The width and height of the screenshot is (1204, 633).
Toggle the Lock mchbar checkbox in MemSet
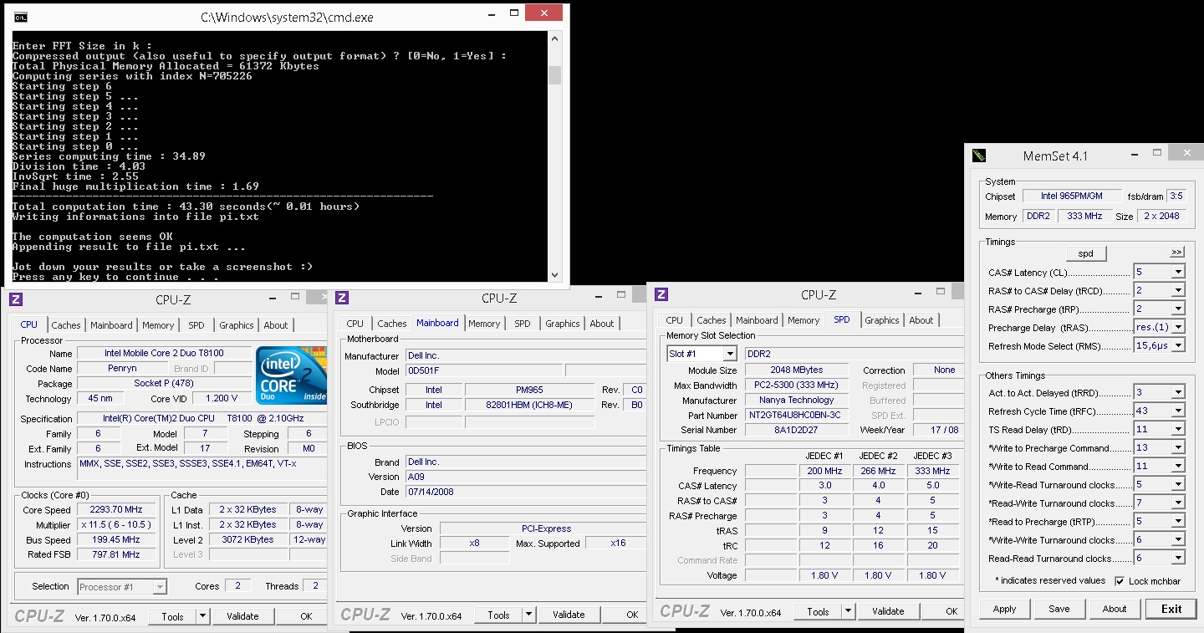(1120, 581)
